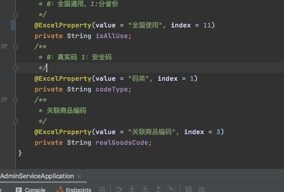This screenshot has width=284, height=192.
Task: Open the Console debug tab
Action: 30,189
